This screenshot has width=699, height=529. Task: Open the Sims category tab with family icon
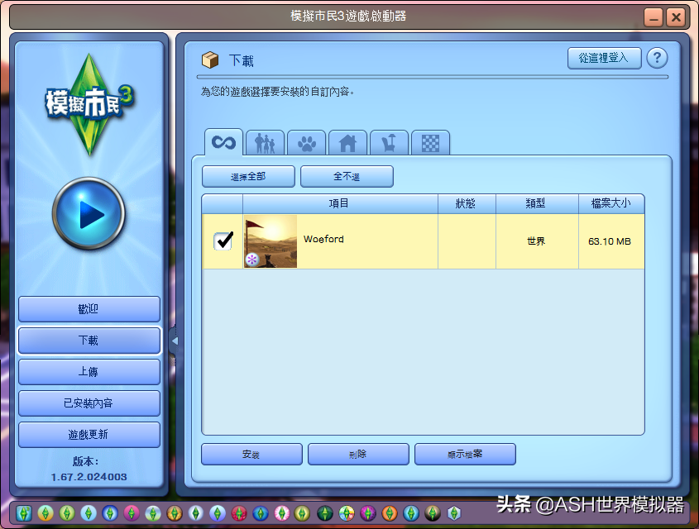266,142
